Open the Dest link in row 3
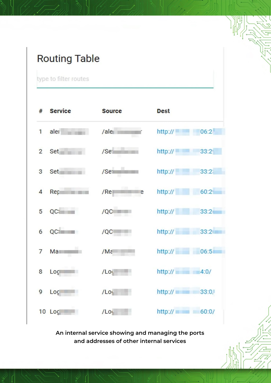Viewport: 271px width, 383px height. (x=191, y=171)
